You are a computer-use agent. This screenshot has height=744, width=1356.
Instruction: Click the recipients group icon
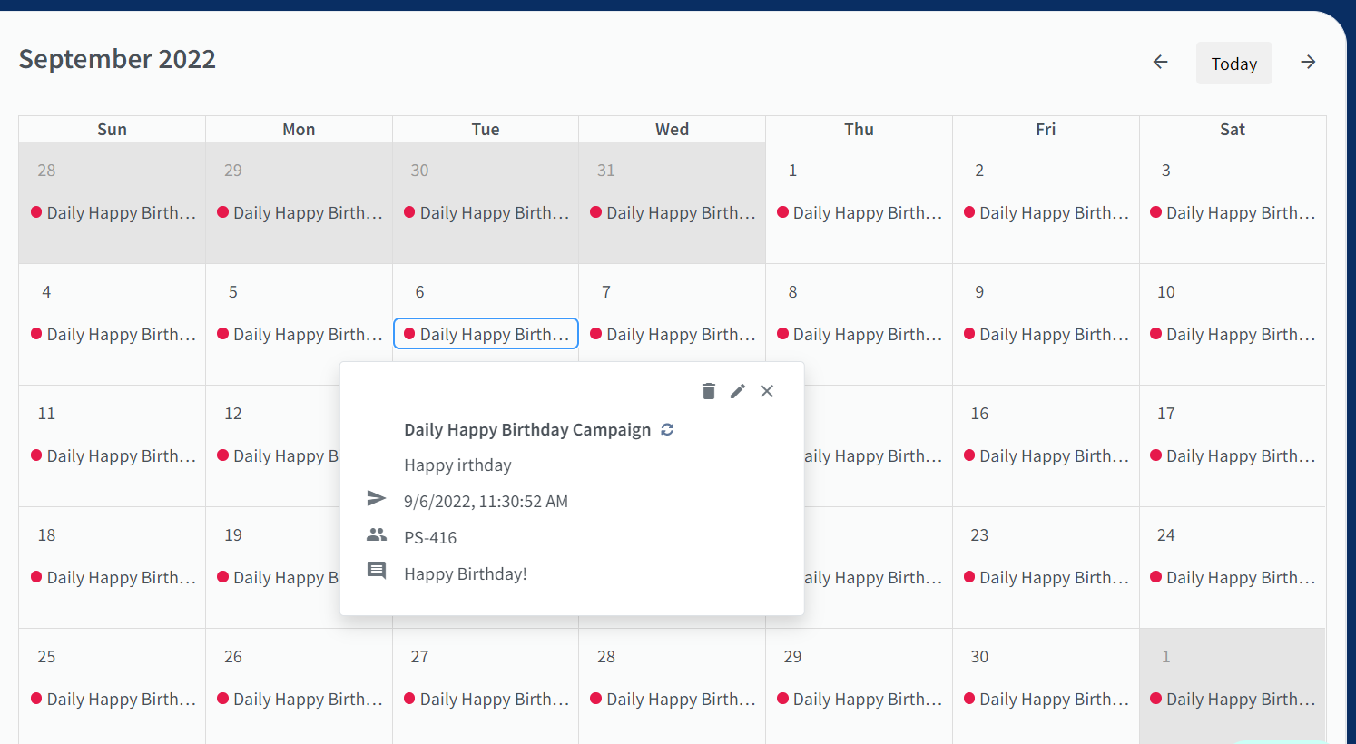click(377, 535)
